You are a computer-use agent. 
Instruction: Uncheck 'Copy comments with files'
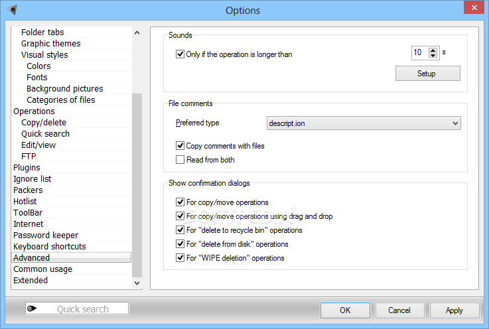180,146
